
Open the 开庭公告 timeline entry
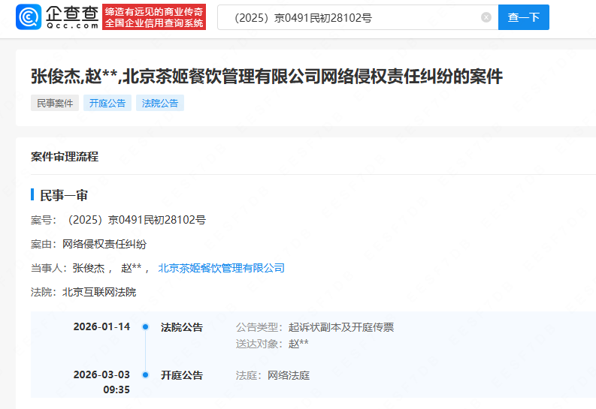(x=182, y=375)
